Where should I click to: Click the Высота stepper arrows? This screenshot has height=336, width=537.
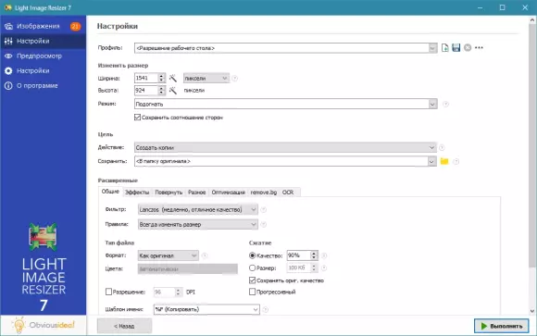click(x=161, y=91)
